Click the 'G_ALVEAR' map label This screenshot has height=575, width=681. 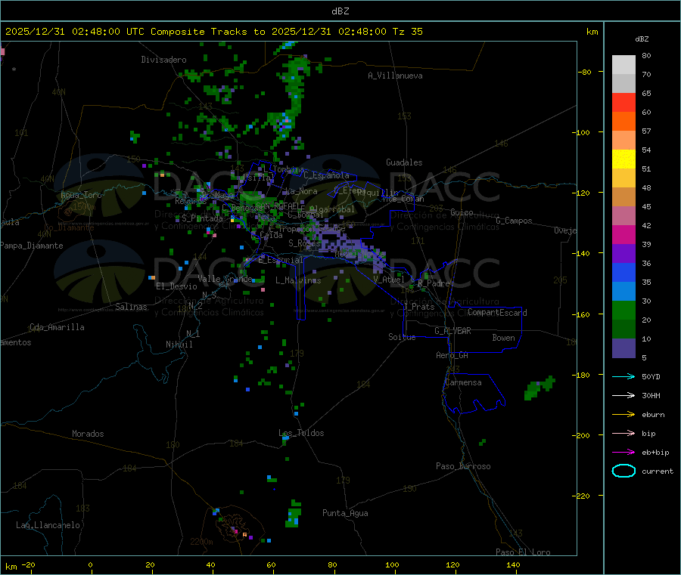click(452, 331)
